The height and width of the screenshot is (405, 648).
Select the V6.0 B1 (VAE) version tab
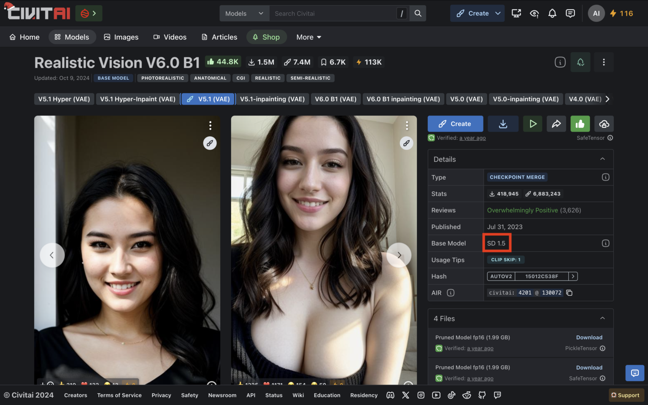click(335, 99)
